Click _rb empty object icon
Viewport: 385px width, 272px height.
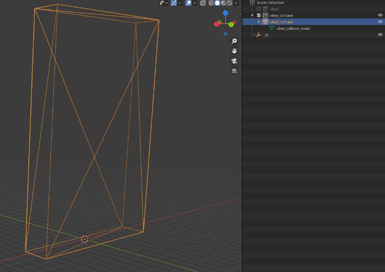click(258, 35)
